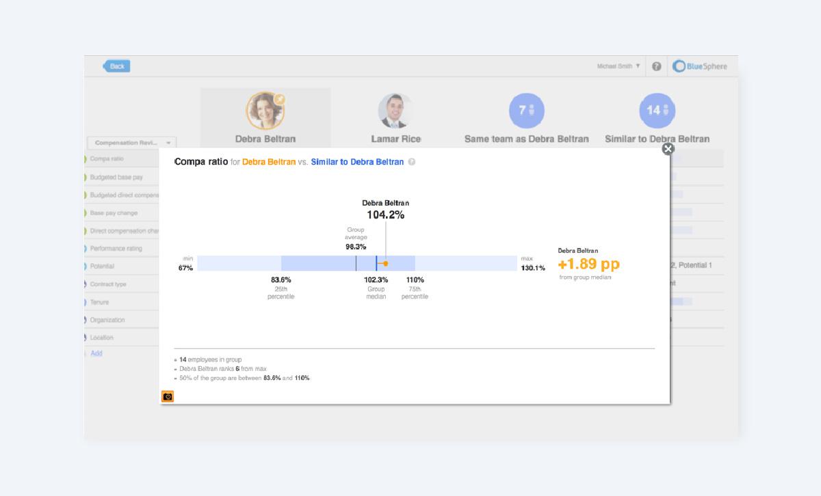Open the Michael Smith user menu
Image resolution: width=821 pixels, height=496 pixels.
(x=618, y=66)
